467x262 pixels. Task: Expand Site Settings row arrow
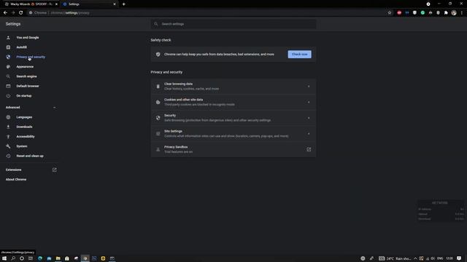pos(309,134)
